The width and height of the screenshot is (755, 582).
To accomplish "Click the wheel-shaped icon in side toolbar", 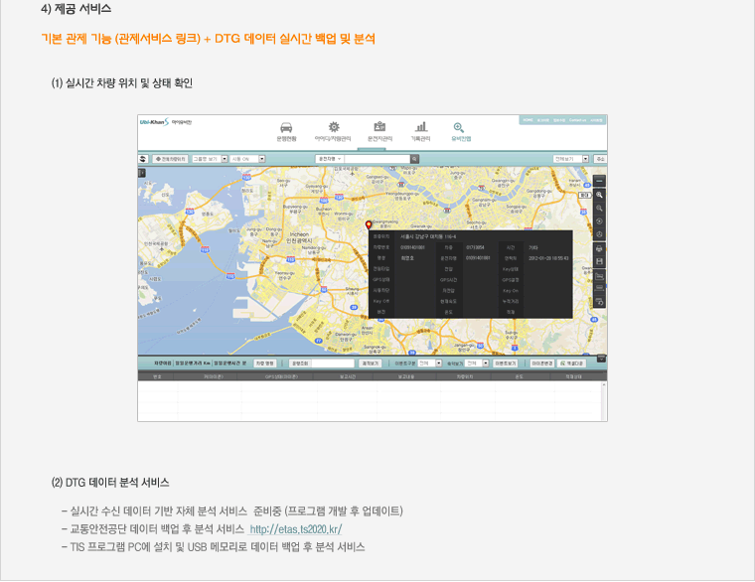I will click(599, 234).
